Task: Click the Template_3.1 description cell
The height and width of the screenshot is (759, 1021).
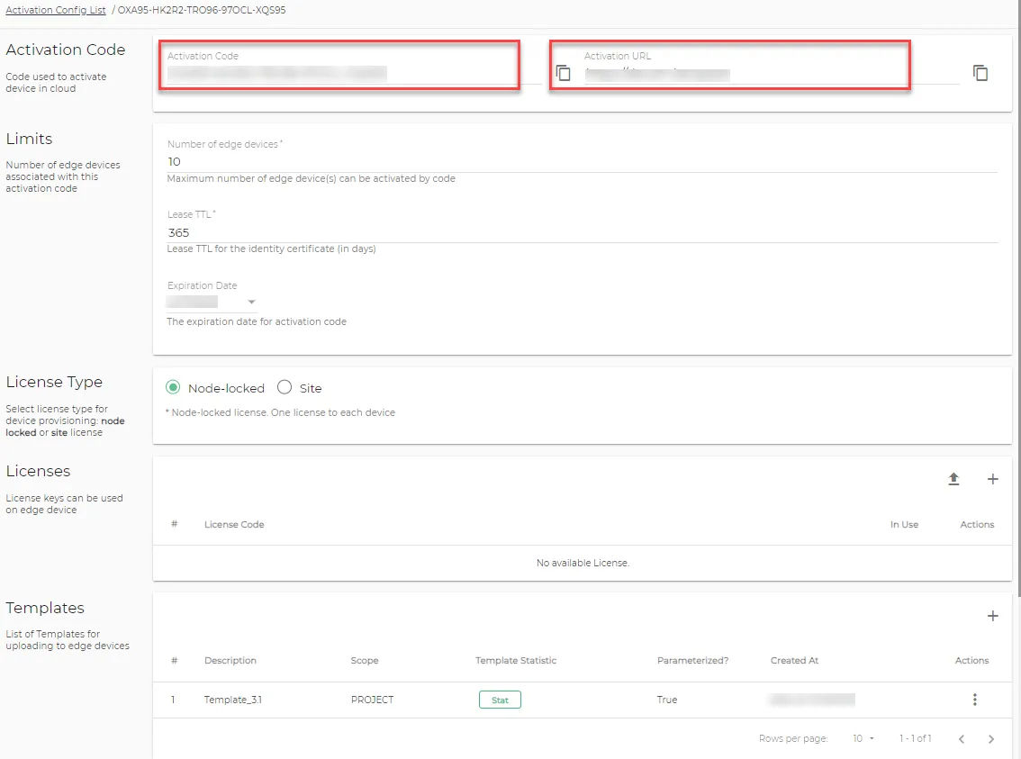Action: 233,700
